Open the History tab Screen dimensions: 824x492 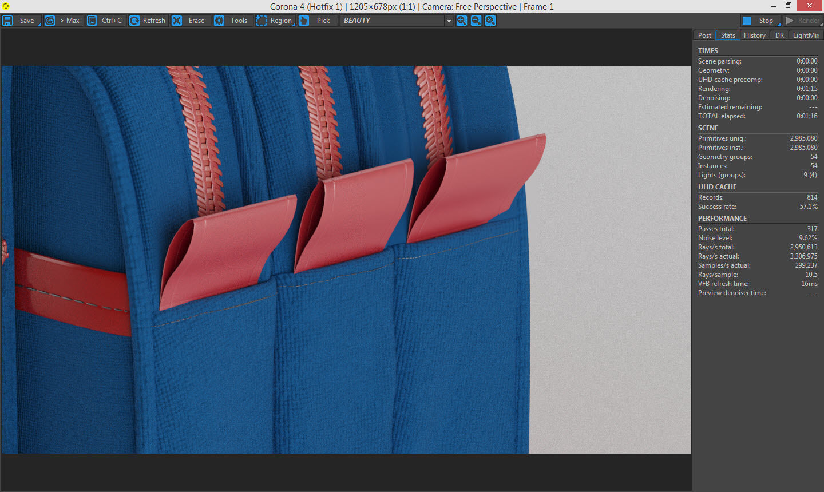[755, 35]
